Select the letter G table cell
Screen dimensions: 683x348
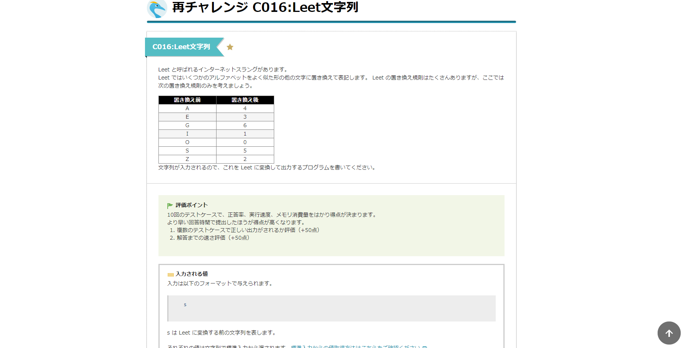(187, 125)
